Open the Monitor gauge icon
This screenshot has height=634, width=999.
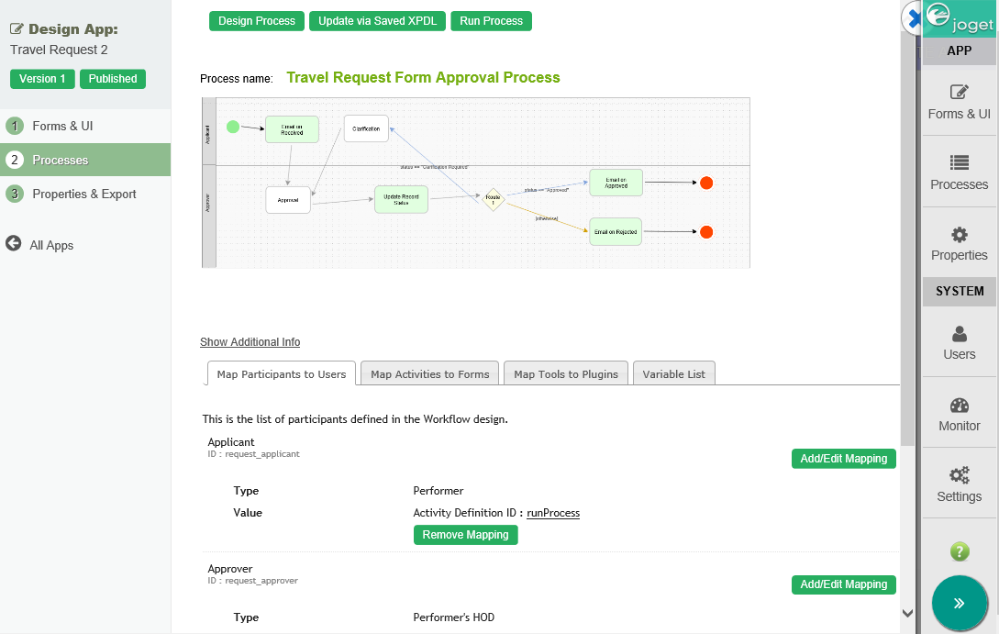tap(959, 414)
